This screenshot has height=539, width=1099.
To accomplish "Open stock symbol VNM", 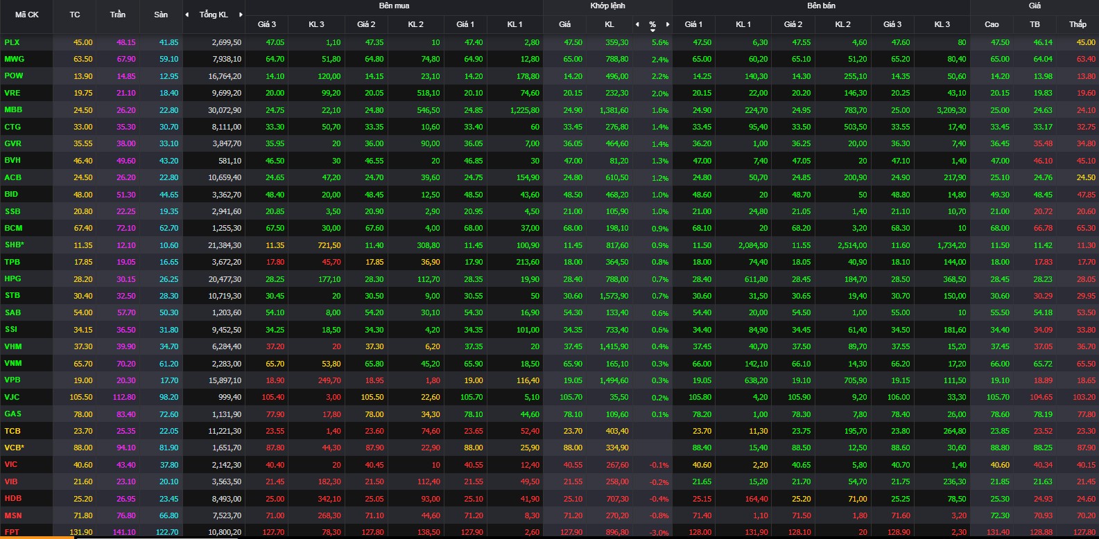I will tap(13, 363).
